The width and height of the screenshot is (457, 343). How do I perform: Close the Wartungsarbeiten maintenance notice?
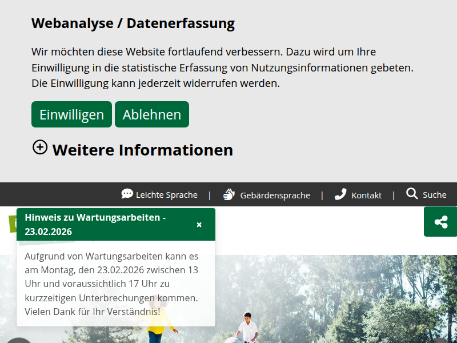point(199,225)
